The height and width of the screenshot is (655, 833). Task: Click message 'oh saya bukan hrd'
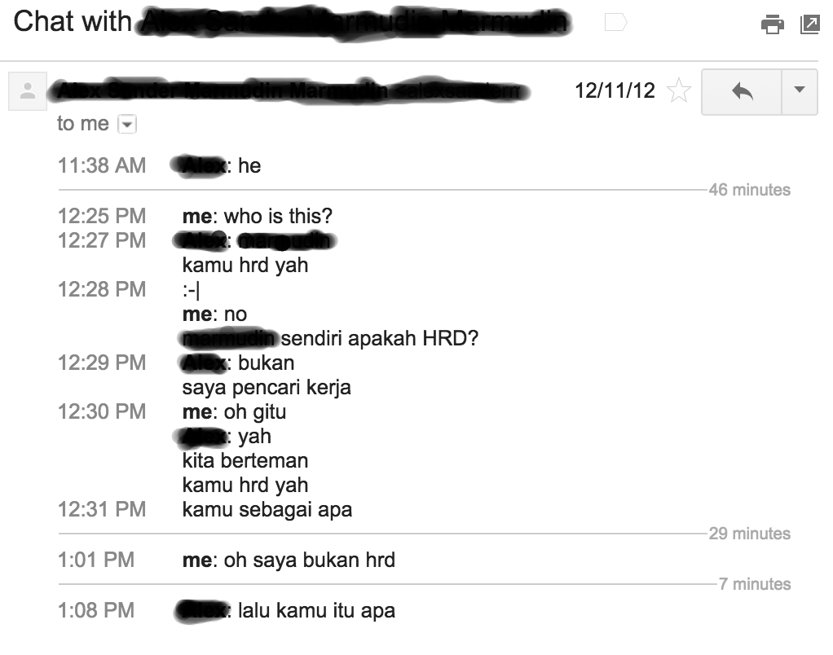(310, 560)
